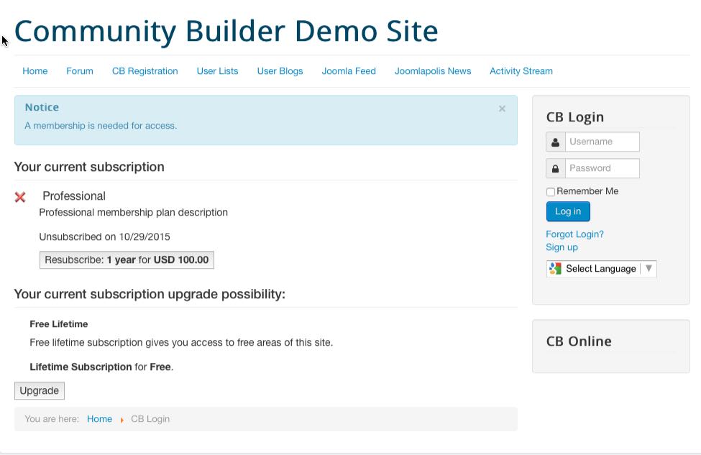Screen dimensions: 701x455
Task: Click the free lifetime subscription description sentence
Action: [181, 343]
